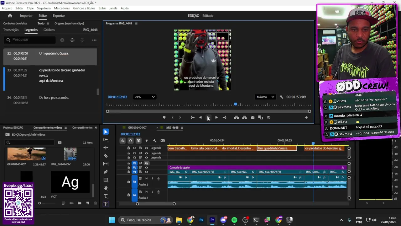Image resolution: width=401 pixels, height=226 pixels.
Task: Open IMG_4648 timeline panel menu
Action: [x=182, y=128]
